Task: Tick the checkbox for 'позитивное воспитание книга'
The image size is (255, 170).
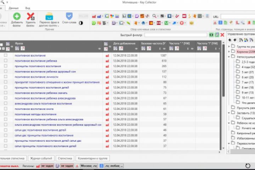Action: 6,109
